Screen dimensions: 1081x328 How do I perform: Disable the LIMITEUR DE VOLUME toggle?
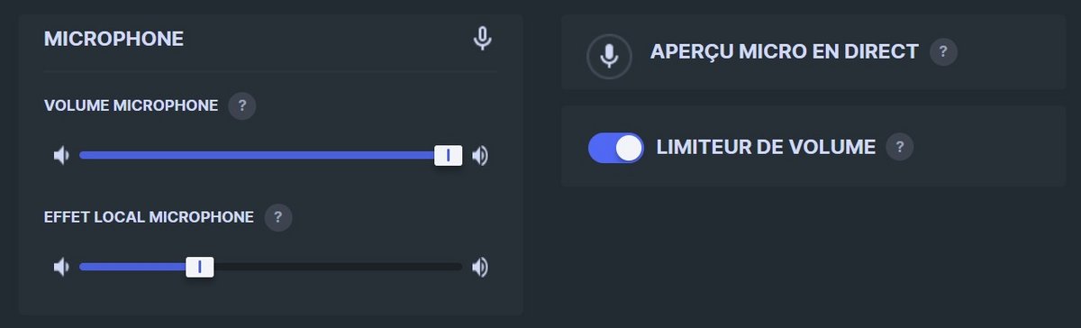(x=616, y=148)
